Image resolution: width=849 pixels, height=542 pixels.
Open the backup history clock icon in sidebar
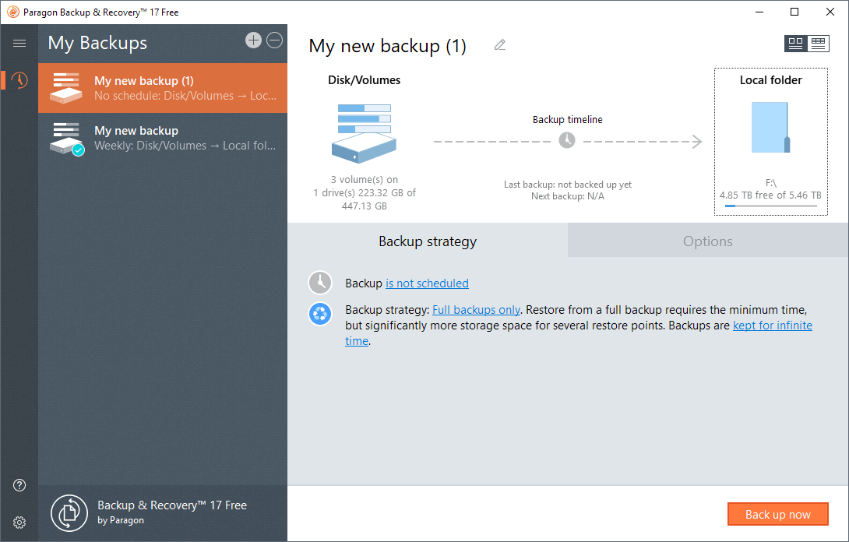(19, 80)
